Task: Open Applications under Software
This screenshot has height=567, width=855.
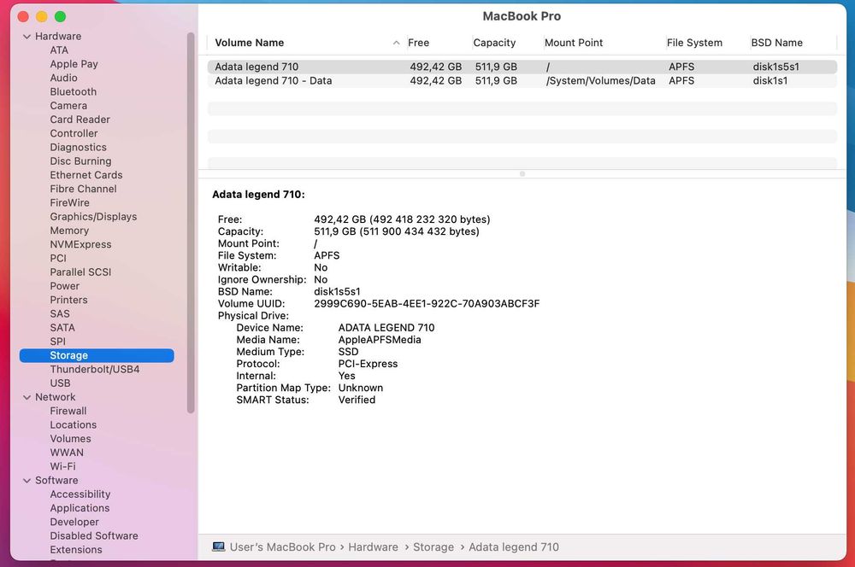Action: 80,508
